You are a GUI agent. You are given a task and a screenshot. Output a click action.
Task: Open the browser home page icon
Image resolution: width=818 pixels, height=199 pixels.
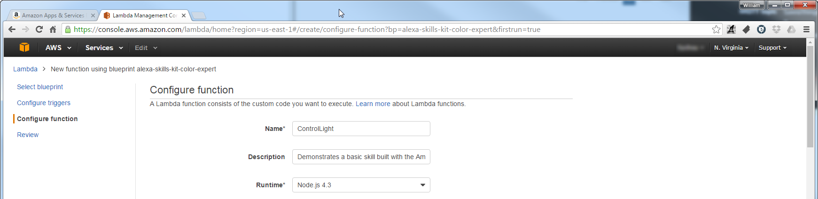tap(53, 29)
